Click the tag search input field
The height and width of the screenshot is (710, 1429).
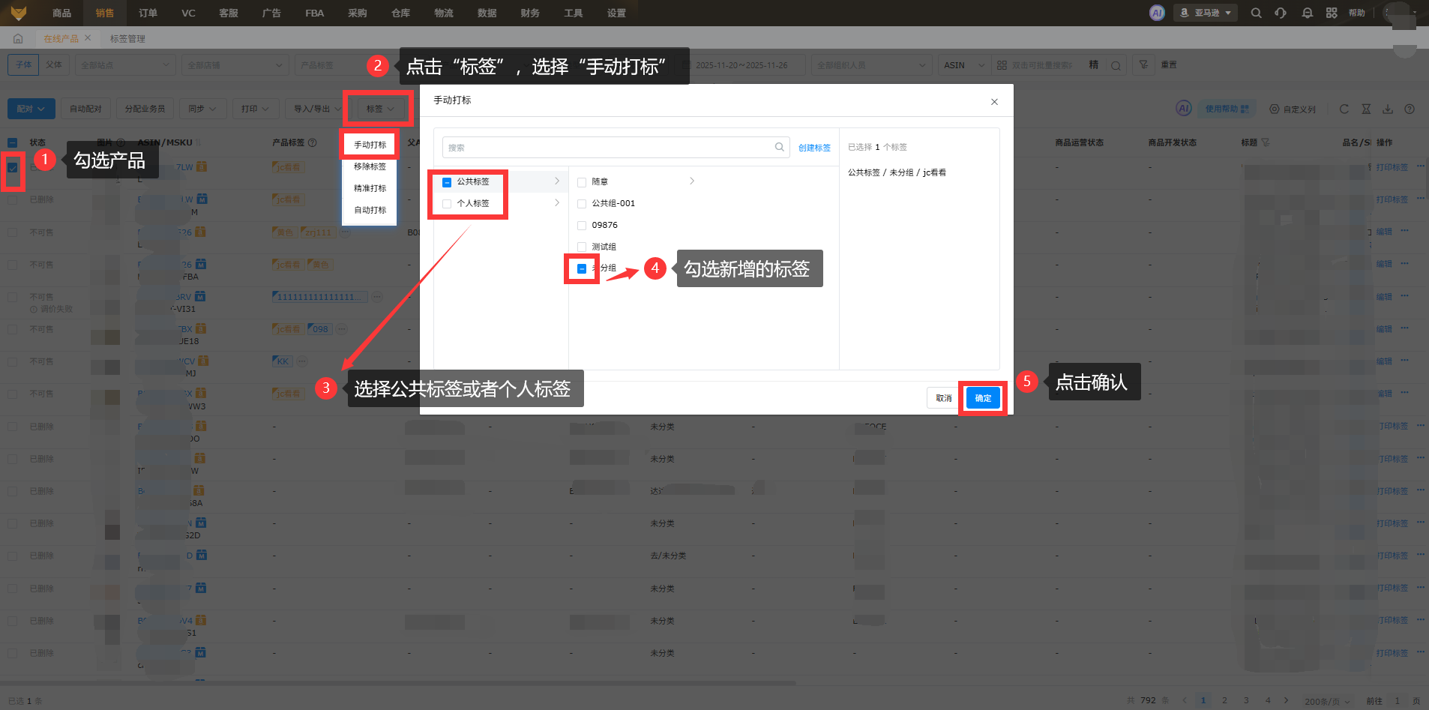(616, 148)
